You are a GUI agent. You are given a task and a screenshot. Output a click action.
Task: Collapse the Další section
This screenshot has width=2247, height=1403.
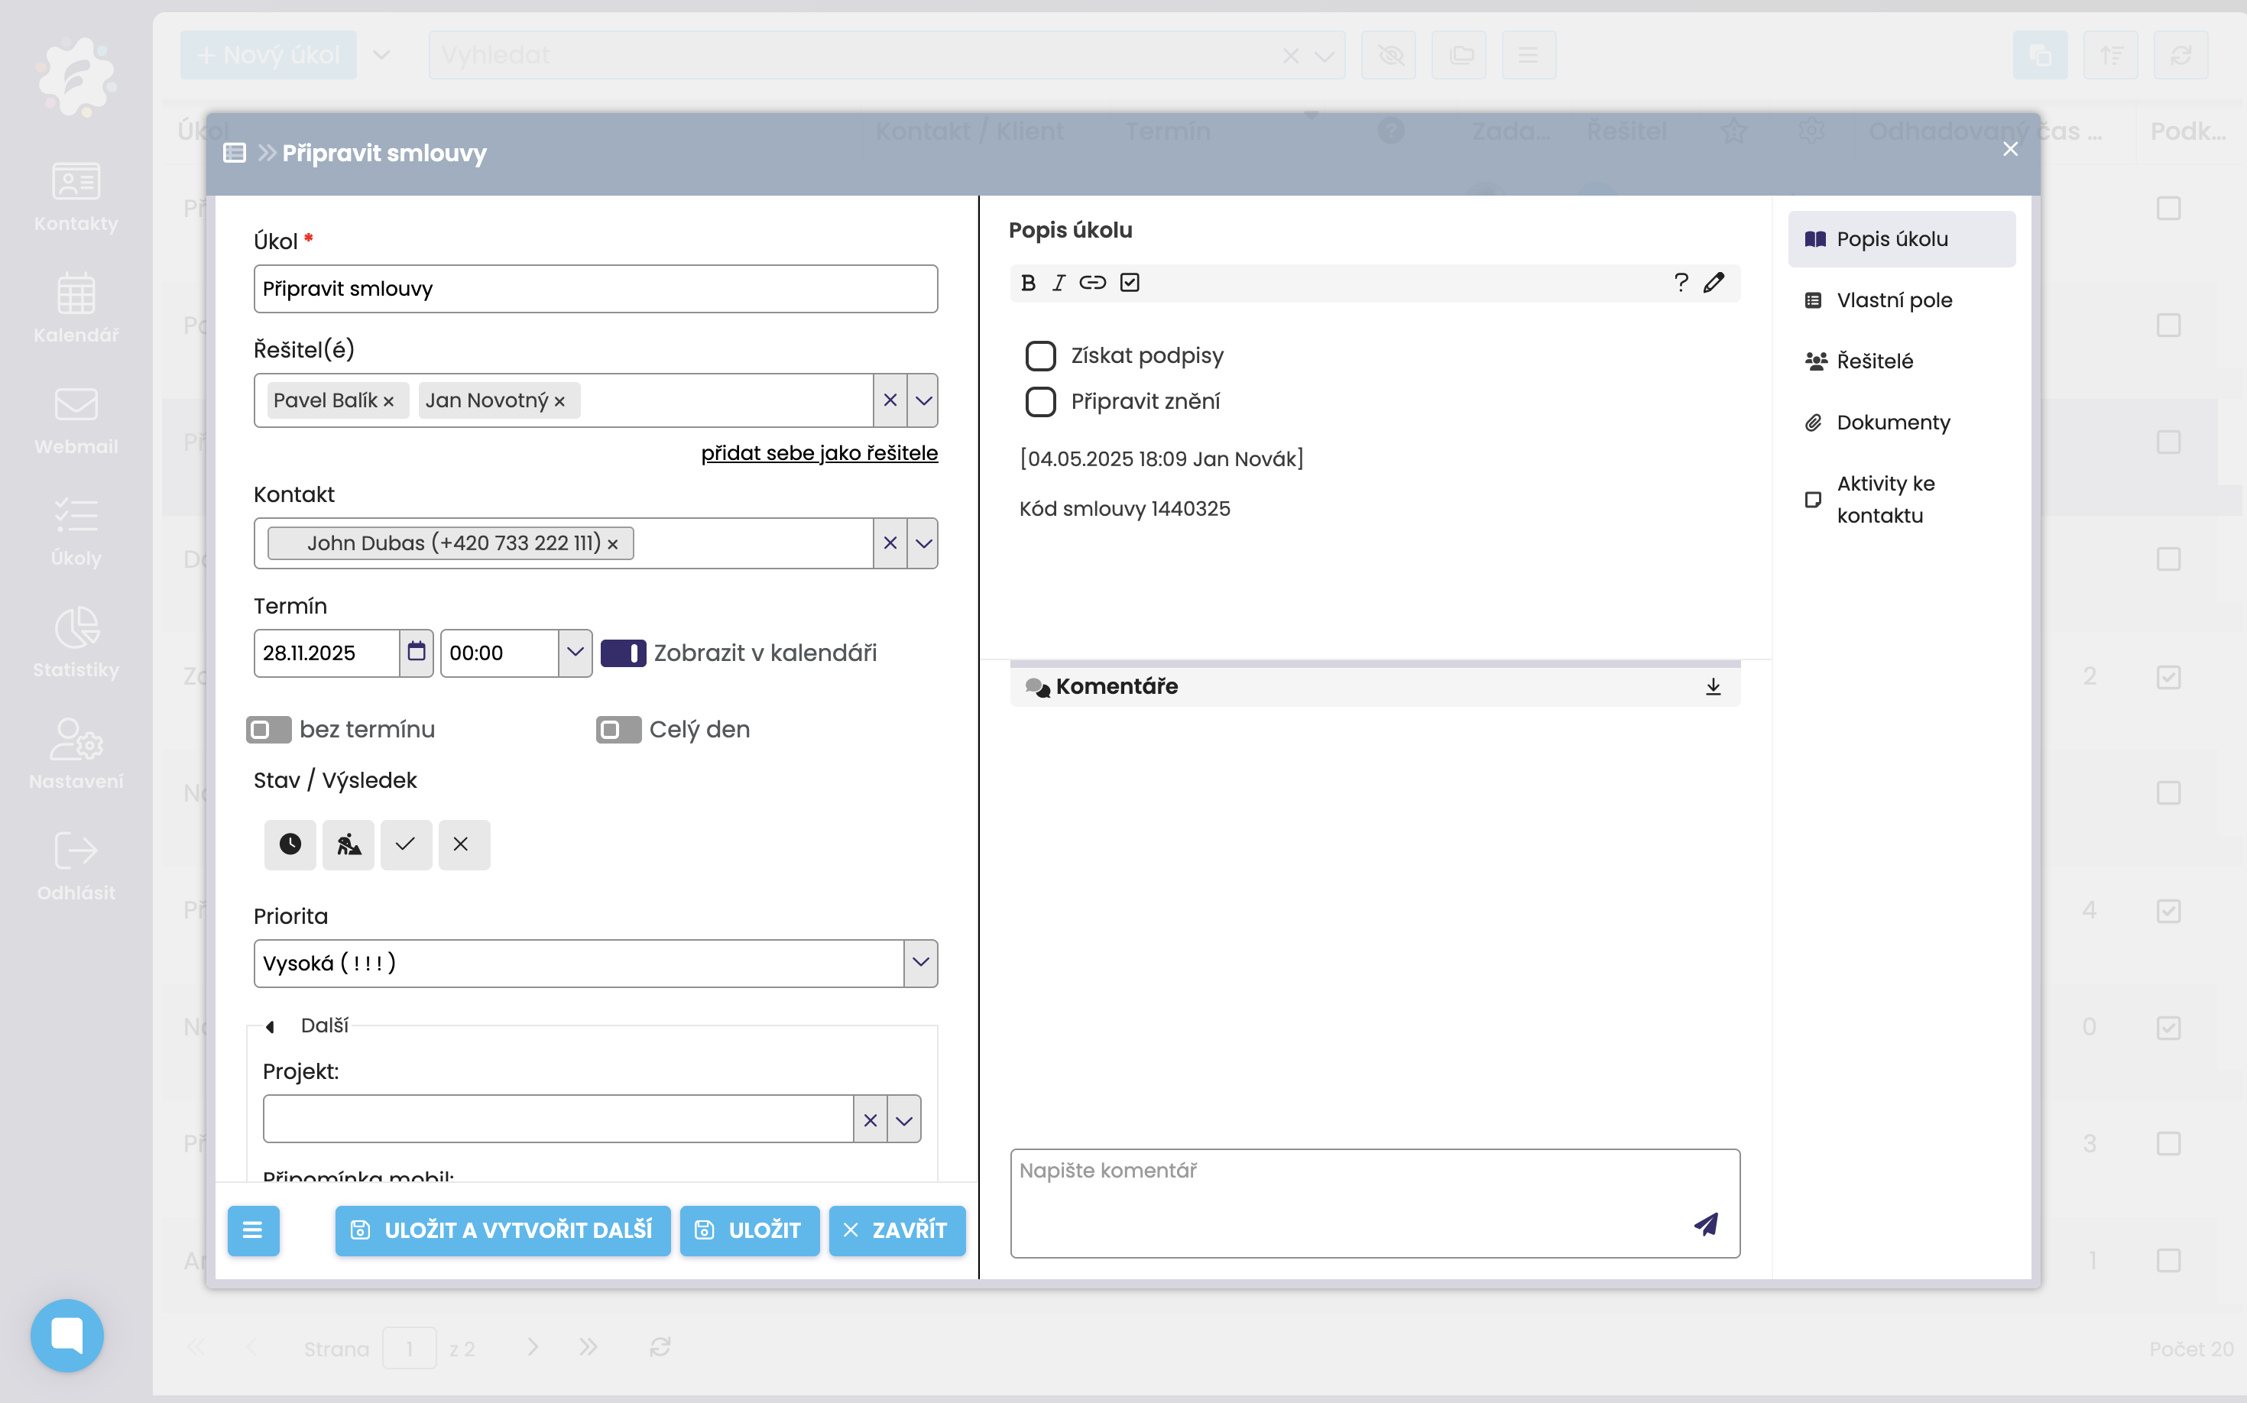coord(270,1026)
